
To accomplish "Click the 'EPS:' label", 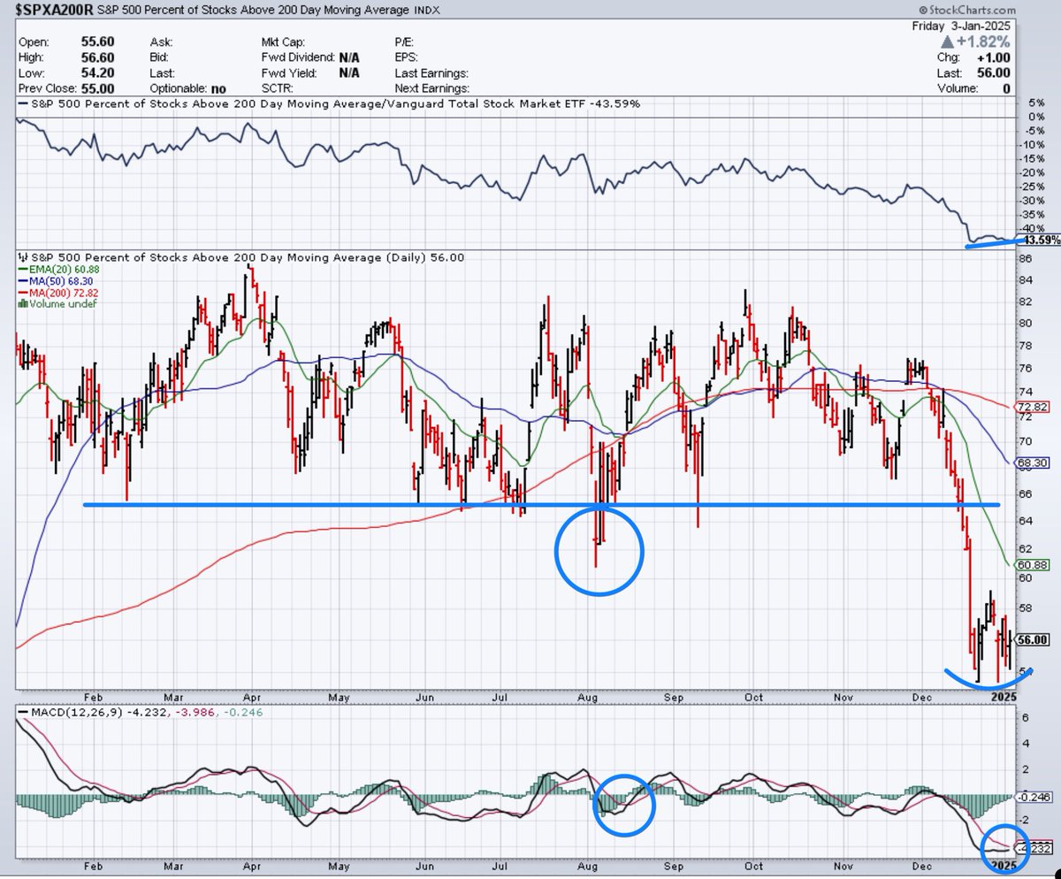I will tap(406, 57).
